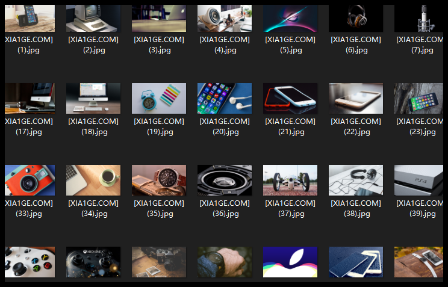Click the wet iPhones thumbnail in bottom row

[x=356, y=262]
